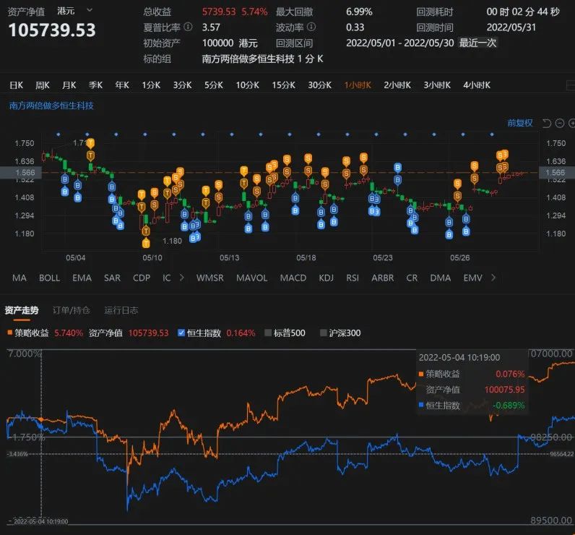The image size is (575, 535).
Task: Open the 资产走势 tab
Action: pos(22,310)
